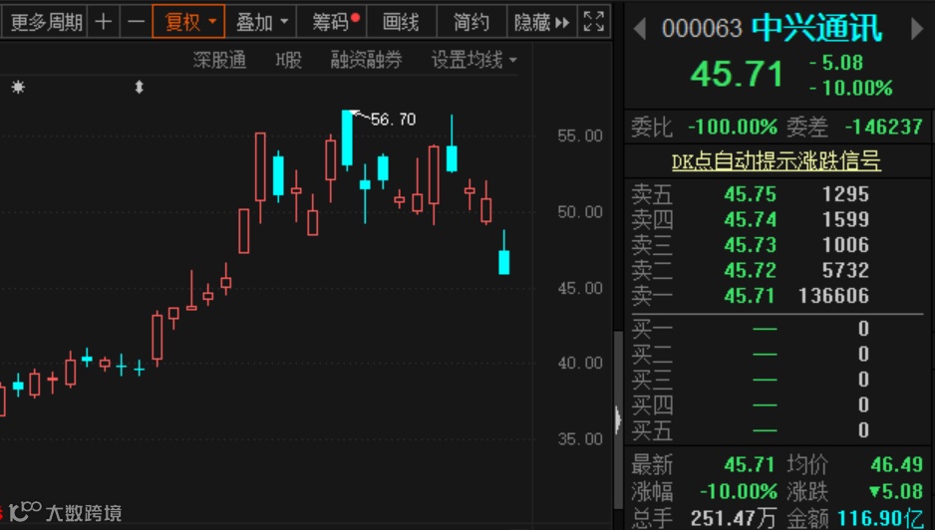
Task: Click the minus zoom-out button
Action: coord(136,22)
